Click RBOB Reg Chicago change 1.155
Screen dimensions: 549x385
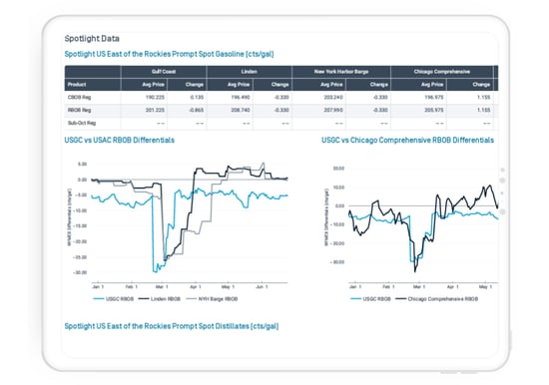(x=483, y=110)
